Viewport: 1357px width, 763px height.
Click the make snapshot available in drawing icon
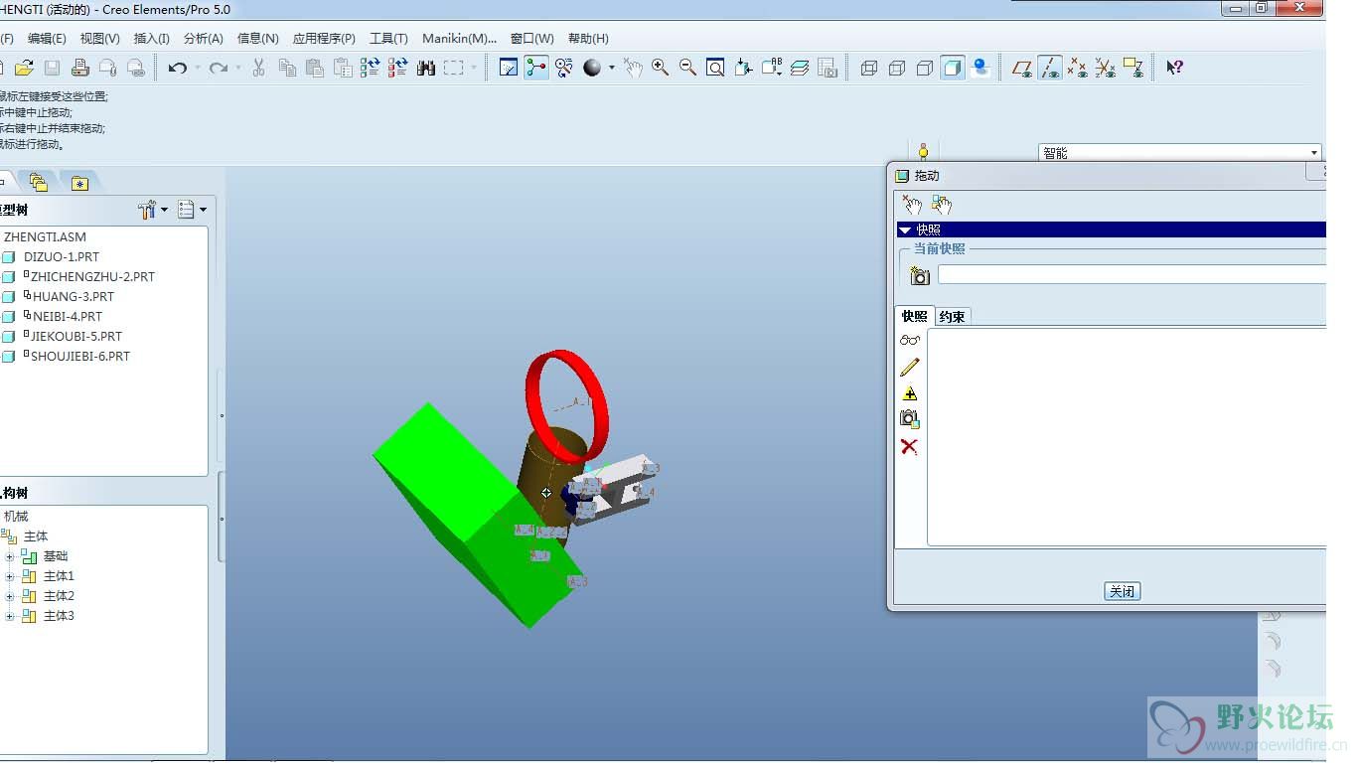(909, 419)
